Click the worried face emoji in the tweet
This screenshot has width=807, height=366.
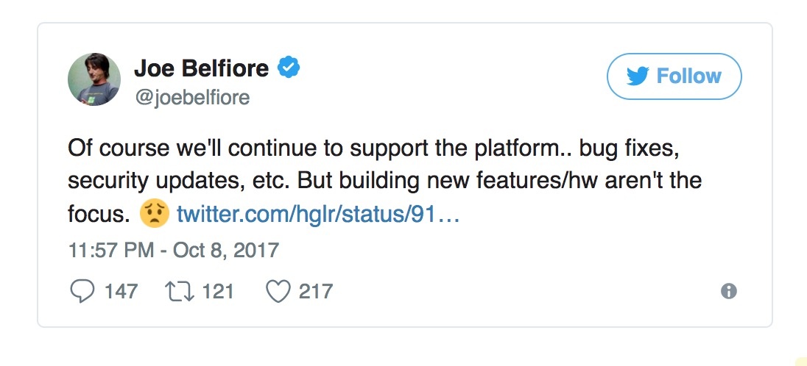pos(156,214)
